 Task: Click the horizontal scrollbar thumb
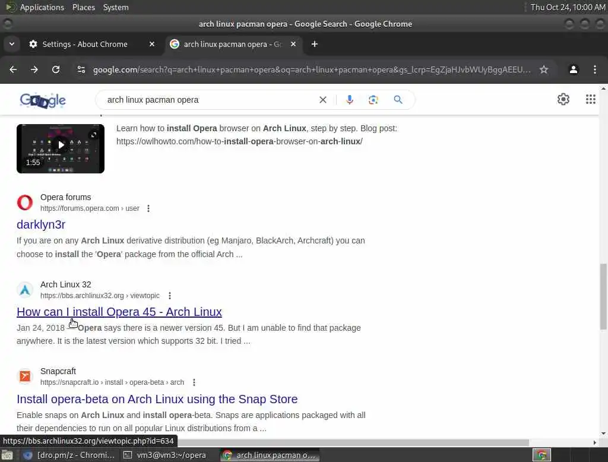coord(353,442)
